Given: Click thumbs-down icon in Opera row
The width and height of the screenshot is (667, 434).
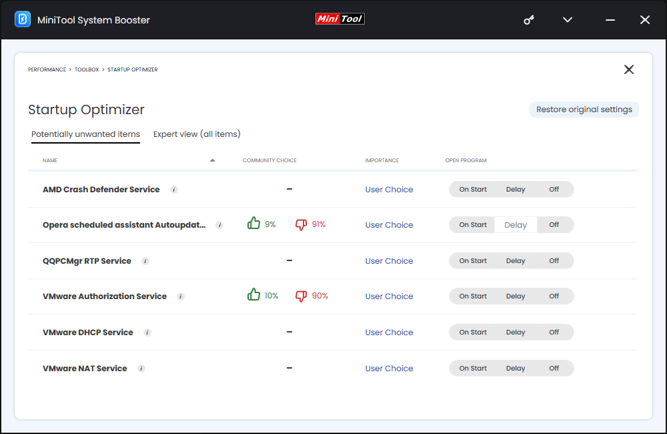Looking at the screenshot, I should coord(301,224).
